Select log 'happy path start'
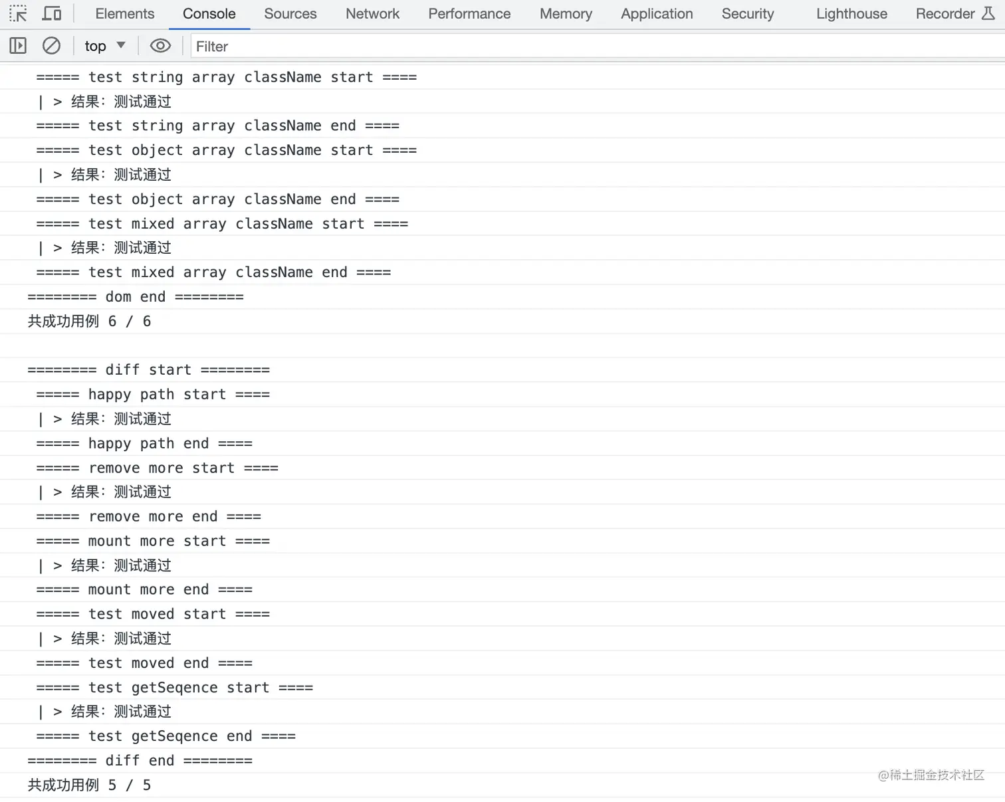 (x=502, y=395)
